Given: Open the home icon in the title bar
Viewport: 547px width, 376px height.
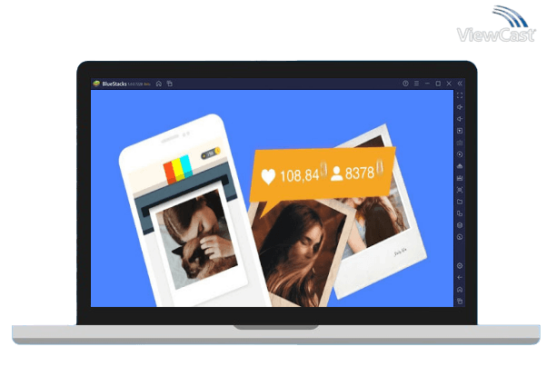Looking at the screenshot, I should click(159, 84).
